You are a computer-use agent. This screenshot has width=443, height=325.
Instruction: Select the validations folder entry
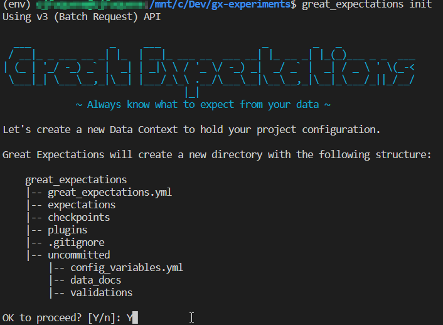coord(101,292)
